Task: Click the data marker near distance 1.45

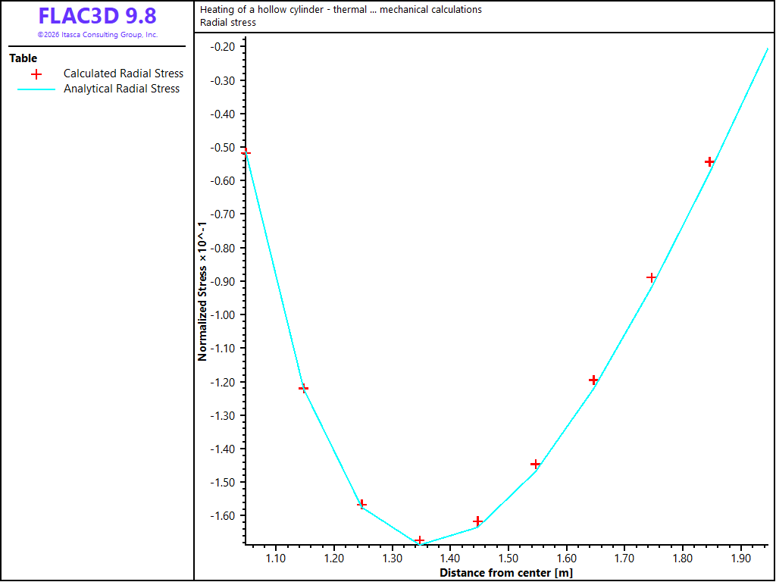Action: click(x=477, y=521)
